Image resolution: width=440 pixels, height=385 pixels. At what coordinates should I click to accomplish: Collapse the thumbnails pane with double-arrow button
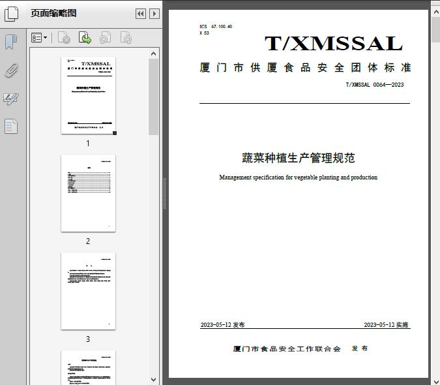pos(141,14)
